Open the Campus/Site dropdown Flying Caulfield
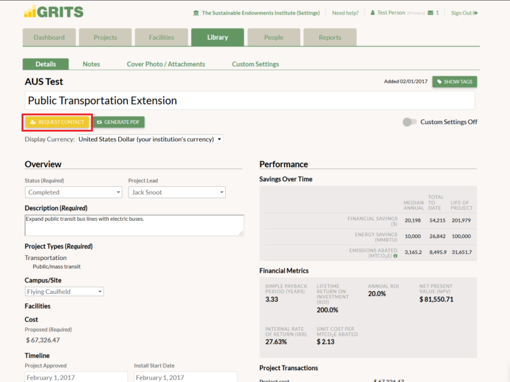 coord(64,292)
